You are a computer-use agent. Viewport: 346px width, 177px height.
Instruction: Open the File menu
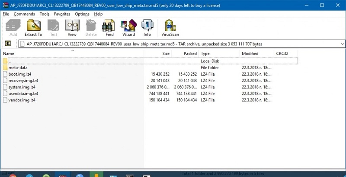click(x=6, y=14)
